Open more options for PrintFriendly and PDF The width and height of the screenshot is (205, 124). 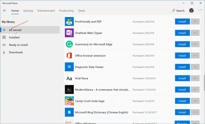[195, 21]
